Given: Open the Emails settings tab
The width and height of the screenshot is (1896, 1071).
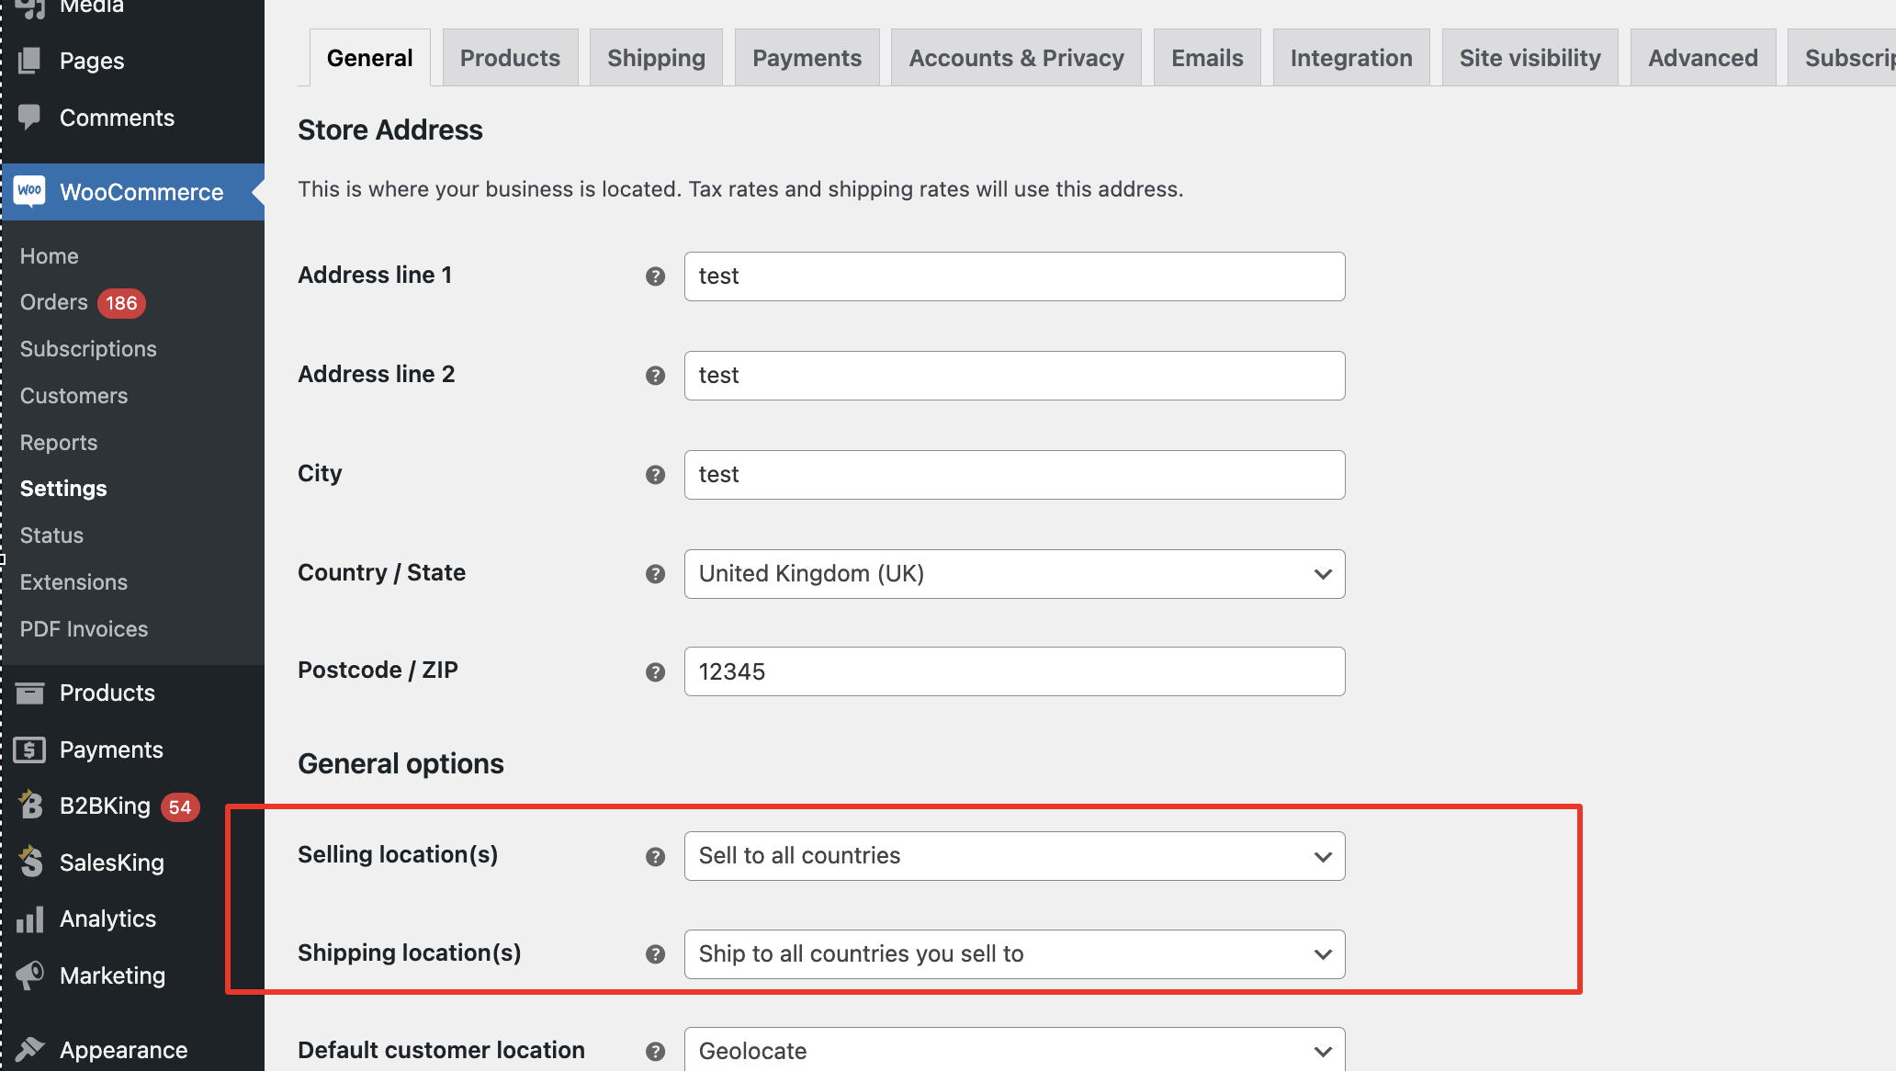Looking at the screenshot, I should pyautogui.click(x=1207, y=58).
